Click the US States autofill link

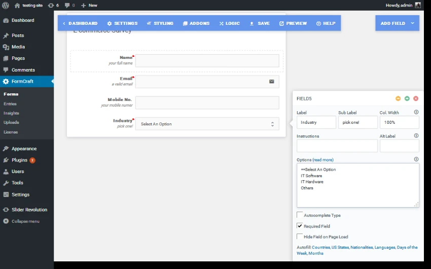(340, 247)
